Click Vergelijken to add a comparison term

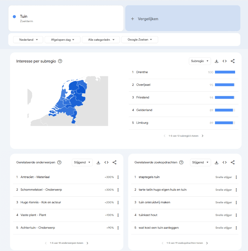tap(183, 19)
